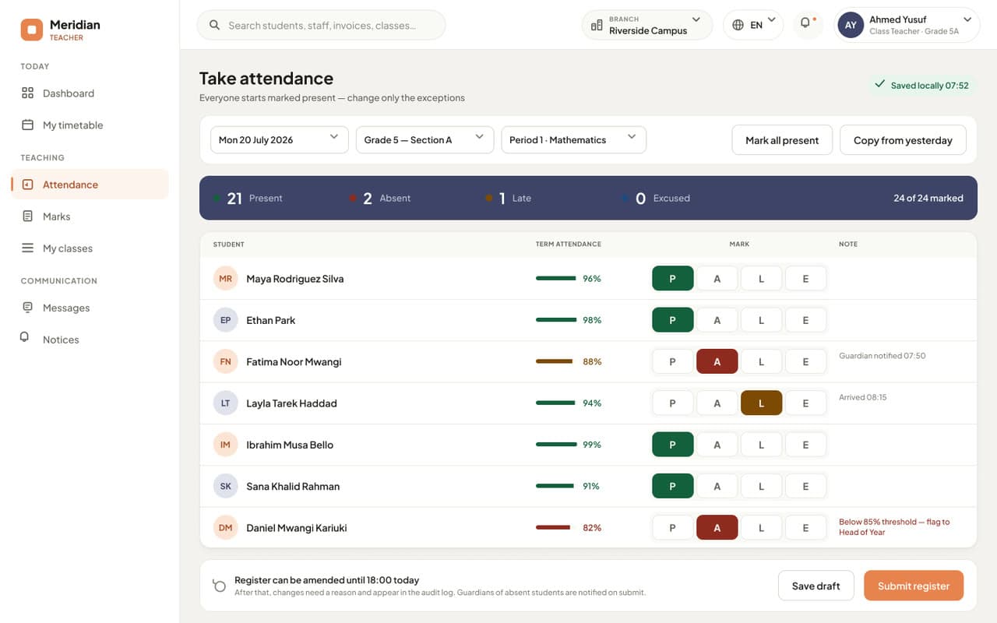Click the Submit register button
997x623 pixels.
click(914, 586)
